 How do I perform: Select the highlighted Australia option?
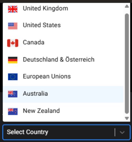[x=63, y=94]
